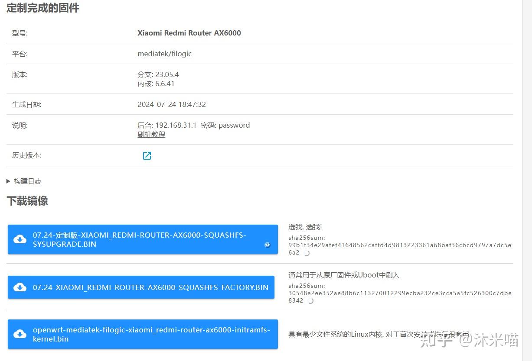Click the 型号: row label
The height and width of the screenshot is (361, 532).
pyautogui.click(x=20, y=33)
